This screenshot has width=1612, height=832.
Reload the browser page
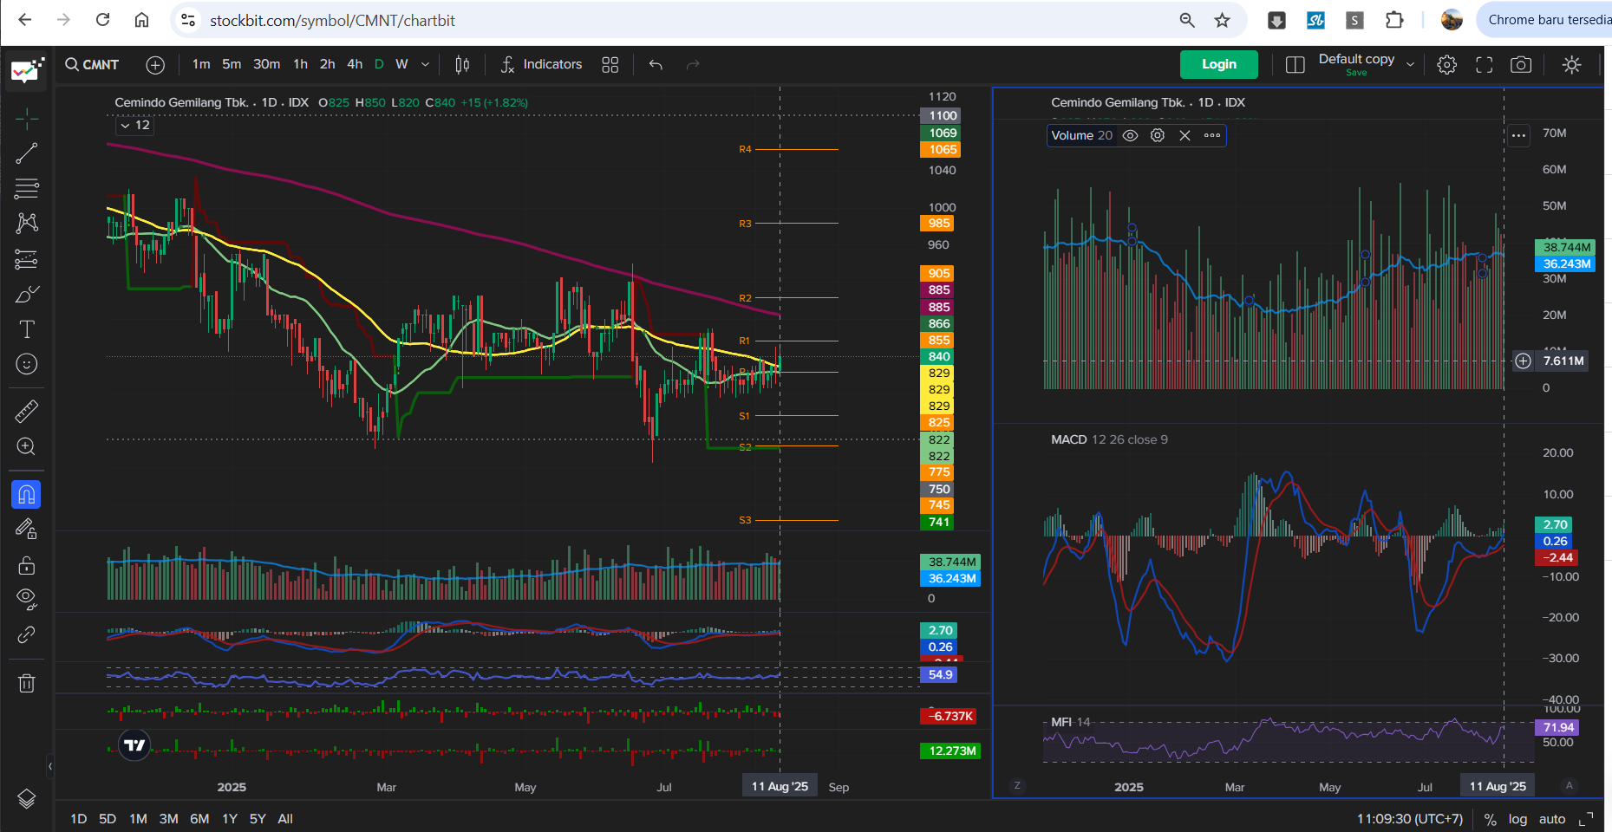[102, 20]
